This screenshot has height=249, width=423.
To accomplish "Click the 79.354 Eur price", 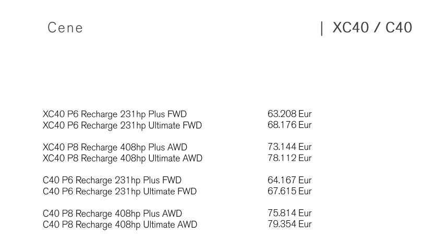I will 289,224.
